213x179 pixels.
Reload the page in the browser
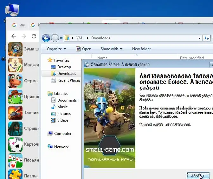click(34, 36)
